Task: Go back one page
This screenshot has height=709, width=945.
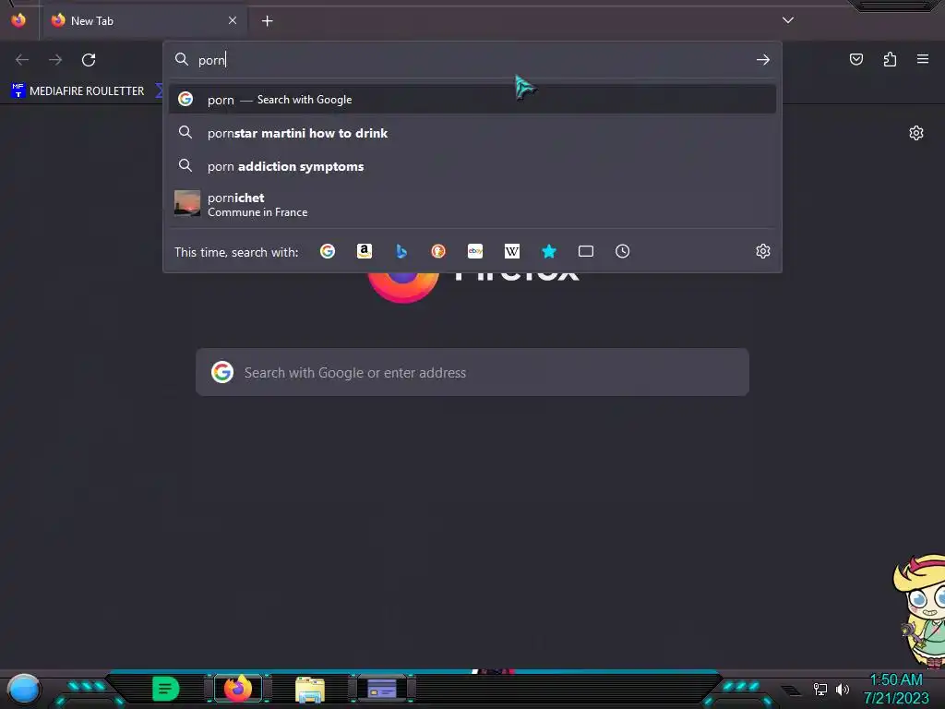Action: (22, 60)
